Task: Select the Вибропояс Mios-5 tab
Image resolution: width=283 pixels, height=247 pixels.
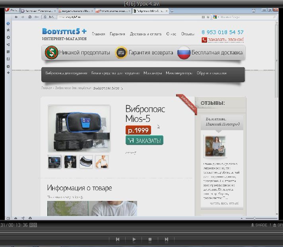Action: click(x=150, y=11)
